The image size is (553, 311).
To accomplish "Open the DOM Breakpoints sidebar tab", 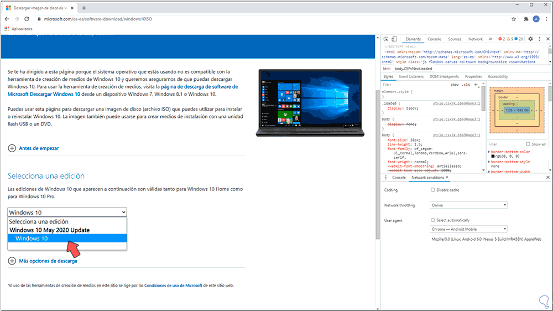I will (444, 76).
